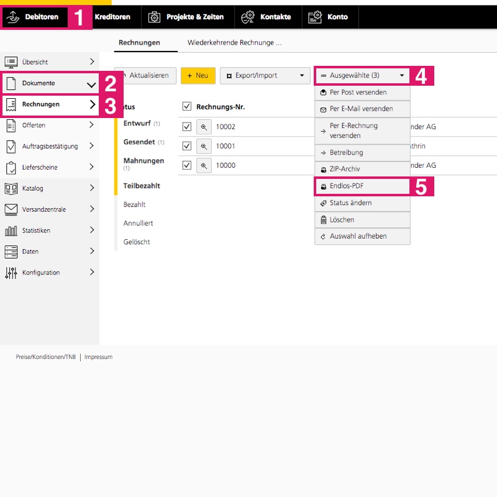497x497 pixels.
Task: Choose Per E-Mail versenden option
Action: 362,109
